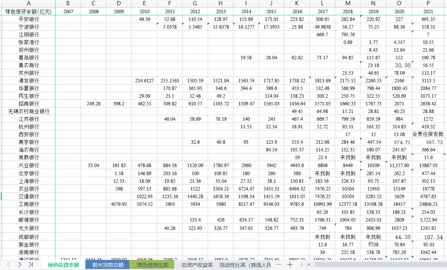This screenshot has height=270, width=447.
Task: Click the 郑州银行 row label
Action: click(x=29, y=50)
